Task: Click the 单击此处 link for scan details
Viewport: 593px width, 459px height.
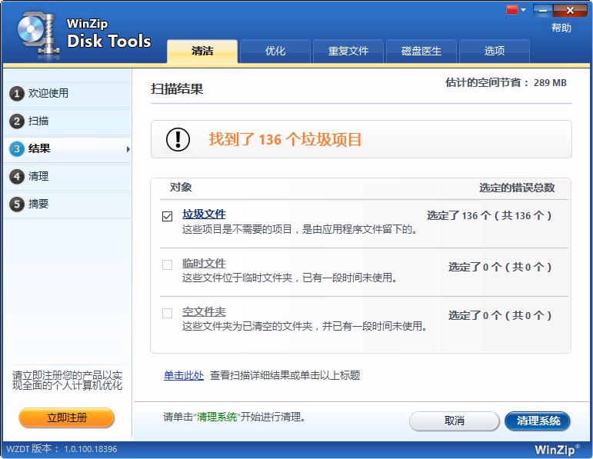Action: [184, 375]
